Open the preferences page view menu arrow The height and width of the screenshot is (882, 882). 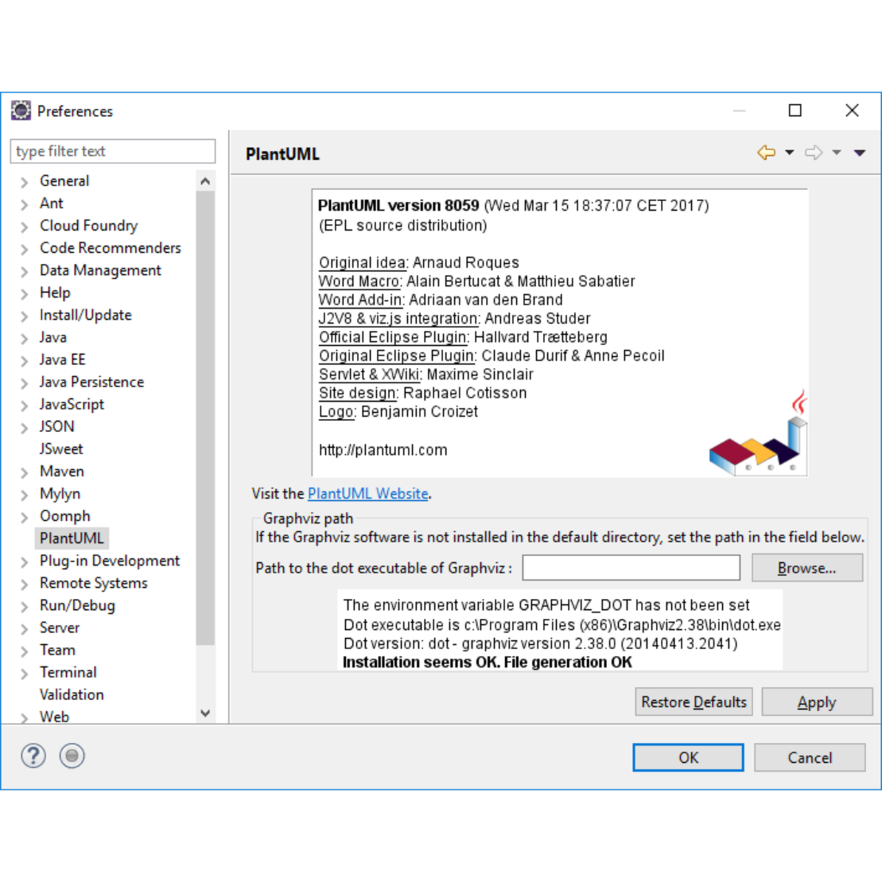(x=859, y=152)
